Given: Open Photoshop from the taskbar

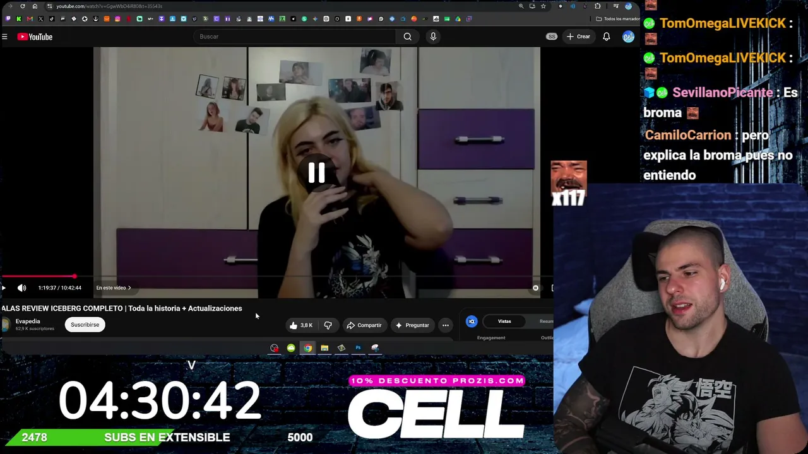Looking at the screenshot, I should pos(358,348).
